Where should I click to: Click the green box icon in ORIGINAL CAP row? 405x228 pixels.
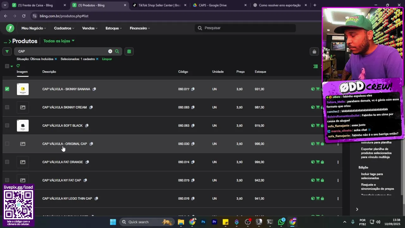point(313,144)
